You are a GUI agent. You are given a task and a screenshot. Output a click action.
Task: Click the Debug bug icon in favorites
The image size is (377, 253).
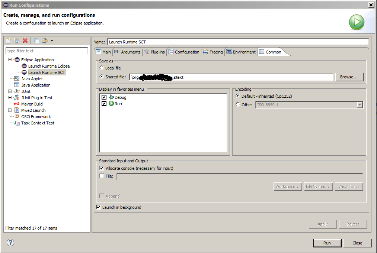point(111,97)
